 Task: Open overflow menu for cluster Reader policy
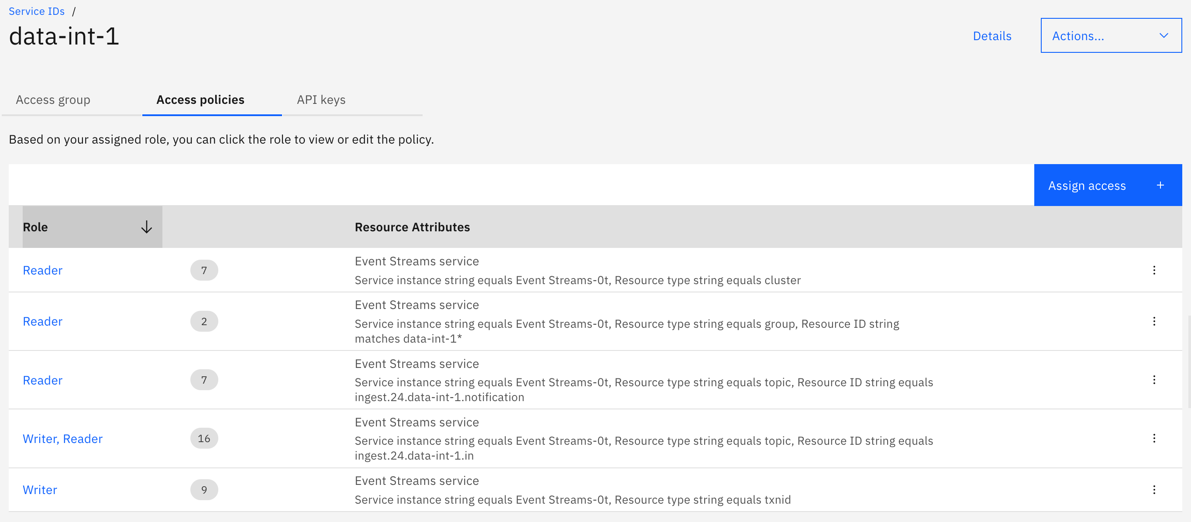(1154, 270)
